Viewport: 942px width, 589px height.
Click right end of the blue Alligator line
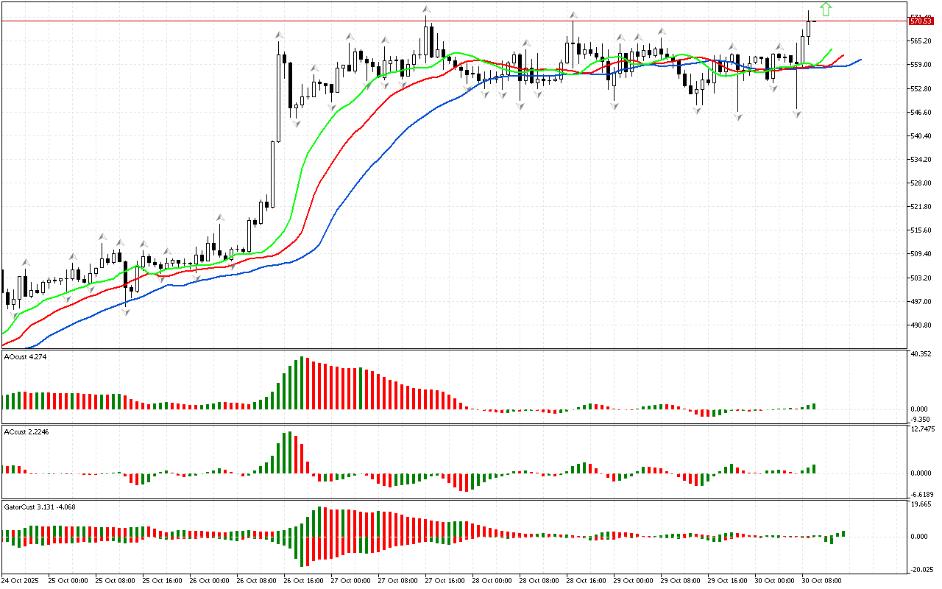click(x=860, y=60)
